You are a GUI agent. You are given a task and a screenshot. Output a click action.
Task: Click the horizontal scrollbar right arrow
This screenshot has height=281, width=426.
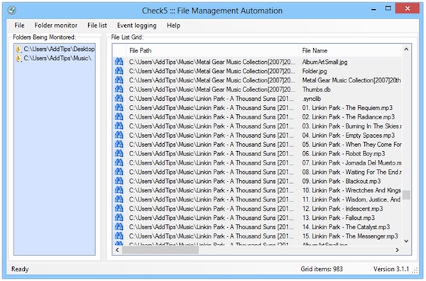point(397,250)
